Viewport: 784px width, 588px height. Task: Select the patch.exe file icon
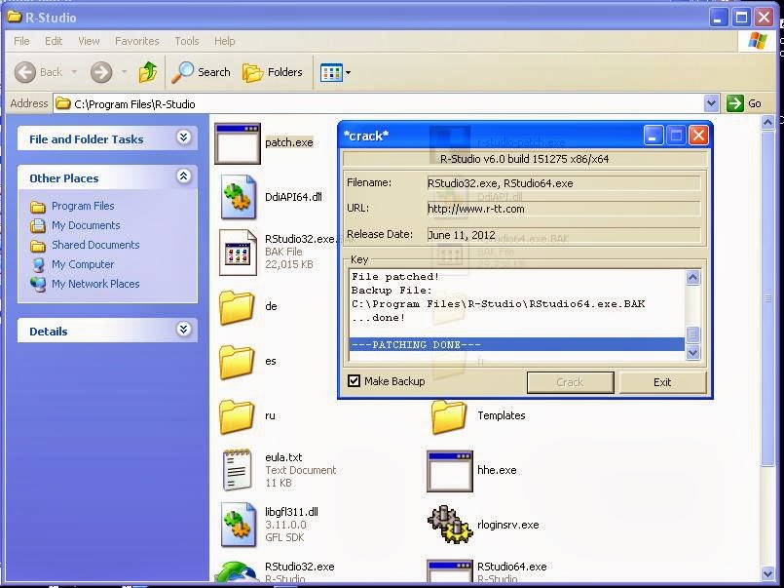[238, 143]
